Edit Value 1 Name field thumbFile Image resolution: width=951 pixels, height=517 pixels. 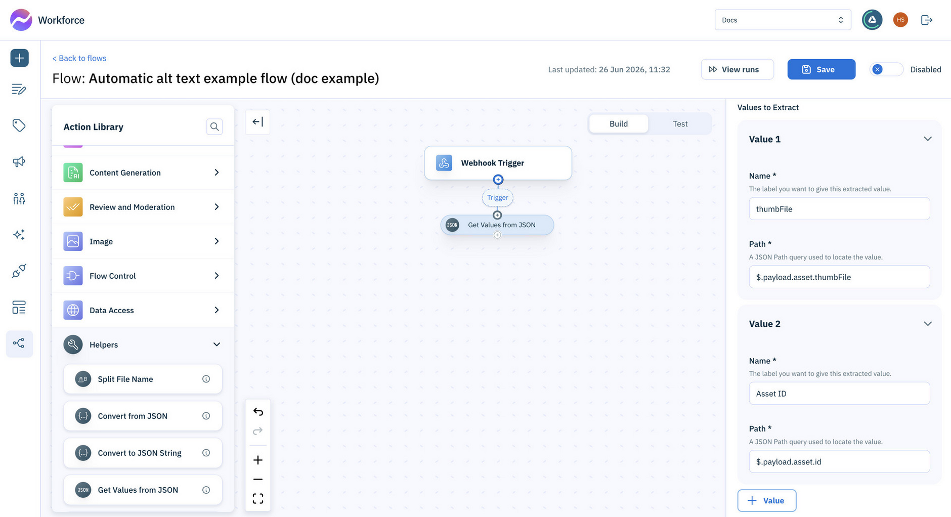(x=839, y=209)
